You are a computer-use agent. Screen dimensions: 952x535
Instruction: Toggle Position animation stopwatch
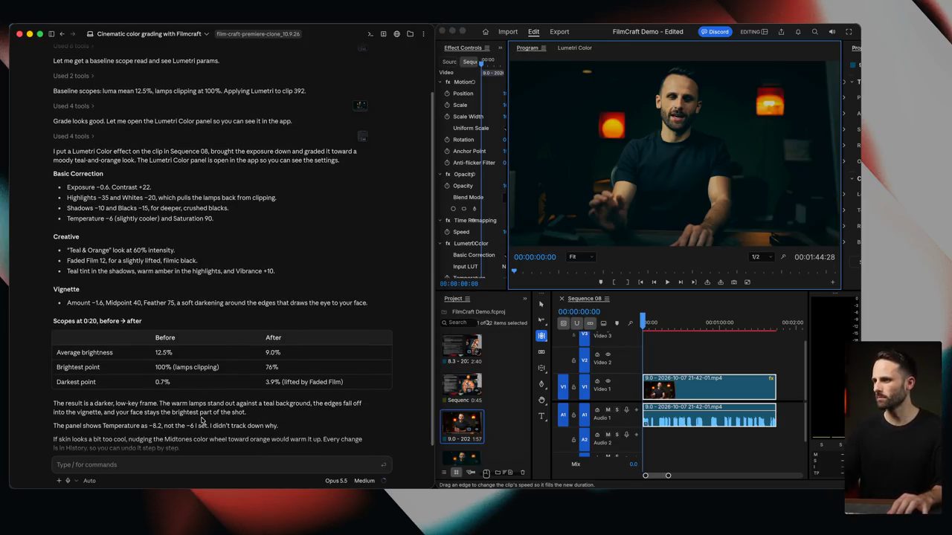click(x=447, y=94)
